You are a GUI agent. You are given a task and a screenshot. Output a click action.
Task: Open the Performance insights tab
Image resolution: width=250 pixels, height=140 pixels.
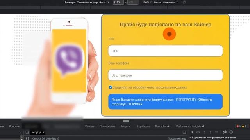(190, 126)
